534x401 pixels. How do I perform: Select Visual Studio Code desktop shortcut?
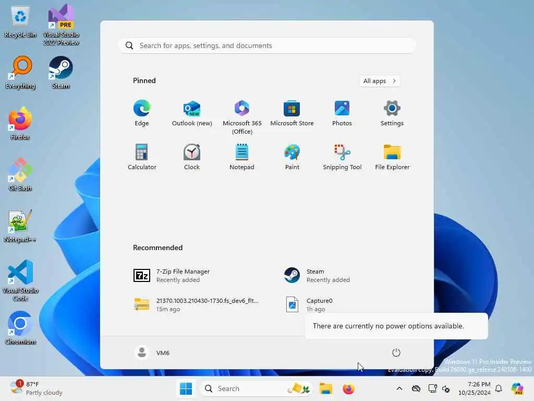(20, 280)
